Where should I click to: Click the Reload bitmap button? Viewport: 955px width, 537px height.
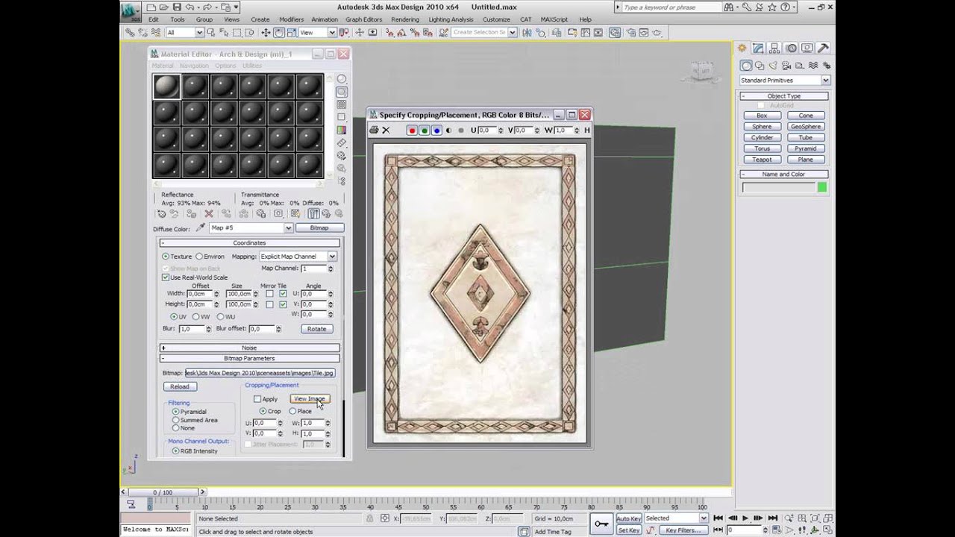pos(180,386)
